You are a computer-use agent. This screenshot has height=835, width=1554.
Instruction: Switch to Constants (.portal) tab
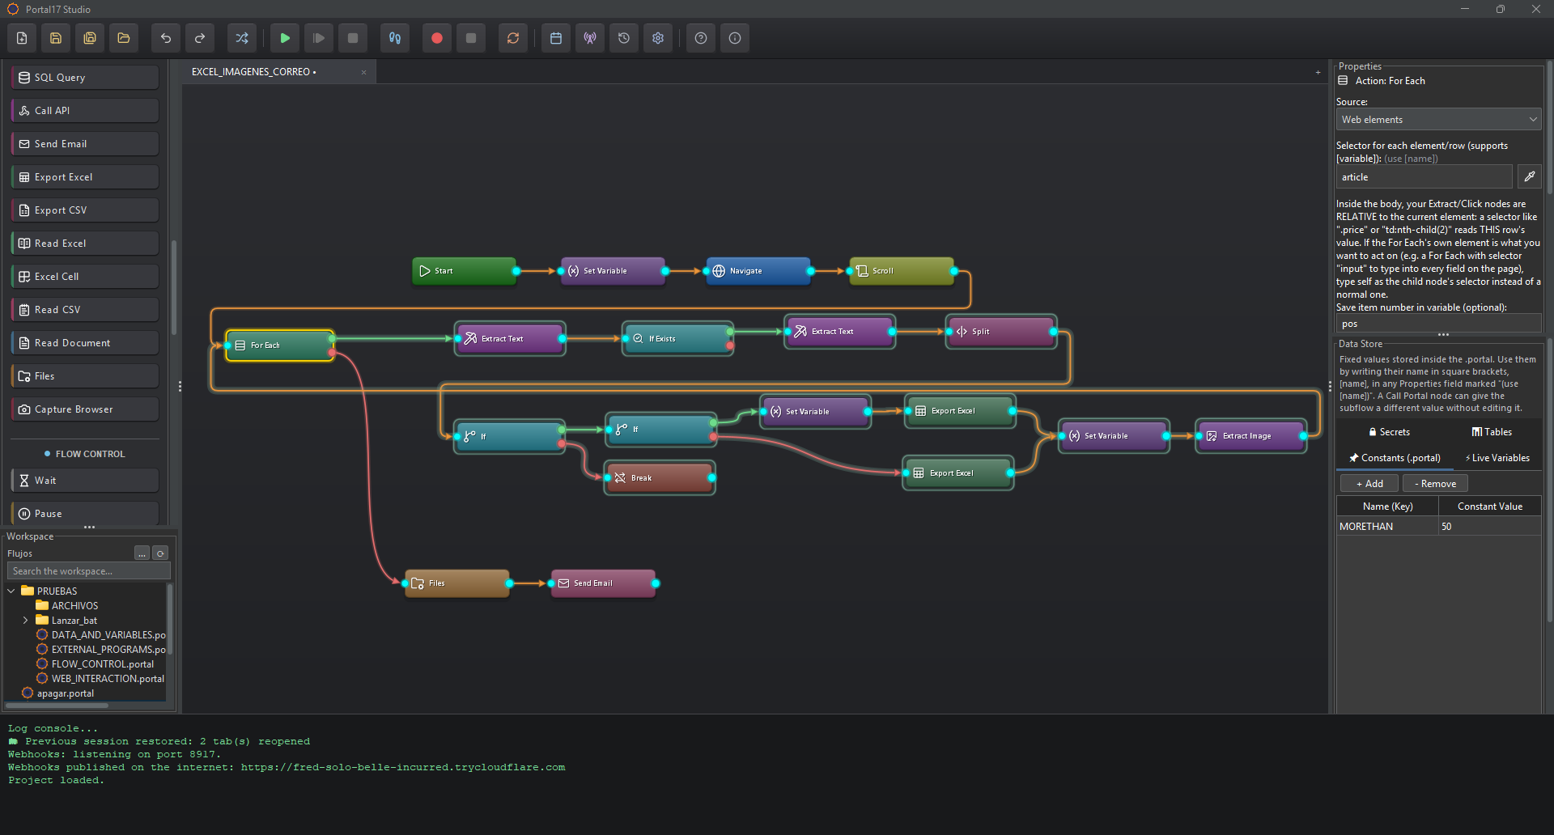[x=1395, y=458]
